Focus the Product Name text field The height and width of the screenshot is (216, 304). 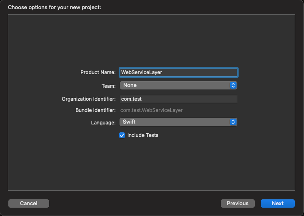[x=178, y=72]
